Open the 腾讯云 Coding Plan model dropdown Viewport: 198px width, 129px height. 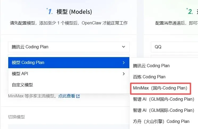(69, 47)
